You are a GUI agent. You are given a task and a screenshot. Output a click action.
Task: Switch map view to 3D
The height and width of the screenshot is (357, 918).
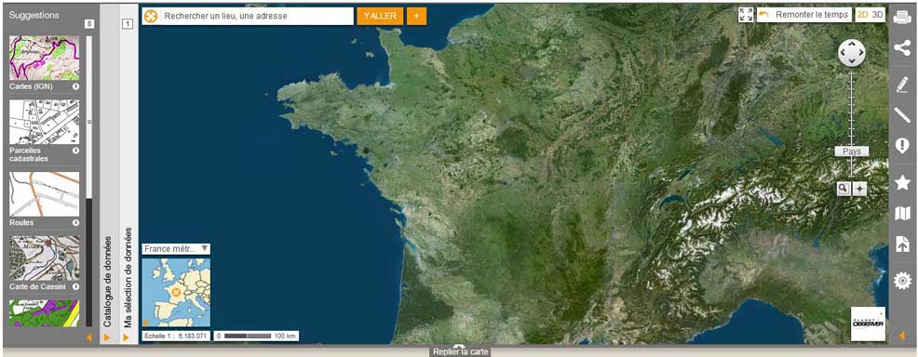[x=878, y=15]
